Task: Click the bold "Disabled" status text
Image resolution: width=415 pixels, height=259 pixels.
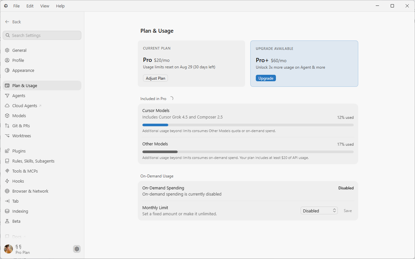Action: pos(346,188)
